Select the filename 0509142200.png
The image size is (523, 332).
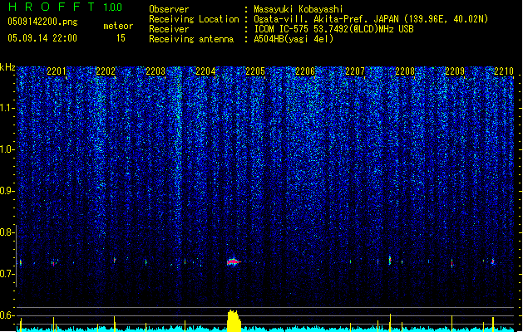point(42,22)
